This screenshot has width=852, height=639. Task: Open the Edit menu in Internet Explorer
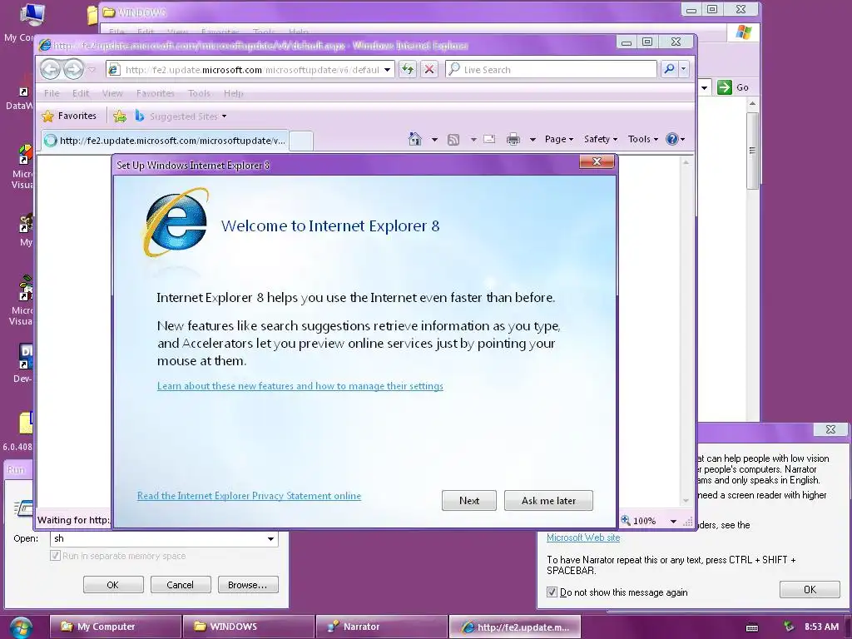coord(81,93)
